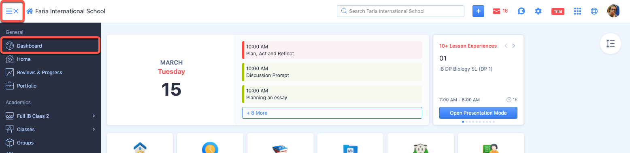Open the chat bubble icon in the header
The image size is (630, 153).
click(521, 11)
